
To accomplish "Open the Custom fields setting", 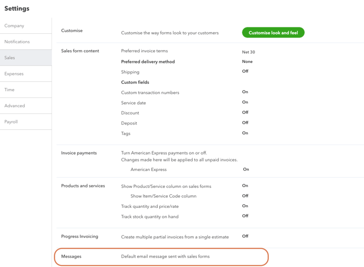I will [x=135, y=82].
